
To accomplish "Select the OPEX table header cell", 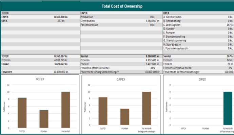I will [x=198, y=13].
